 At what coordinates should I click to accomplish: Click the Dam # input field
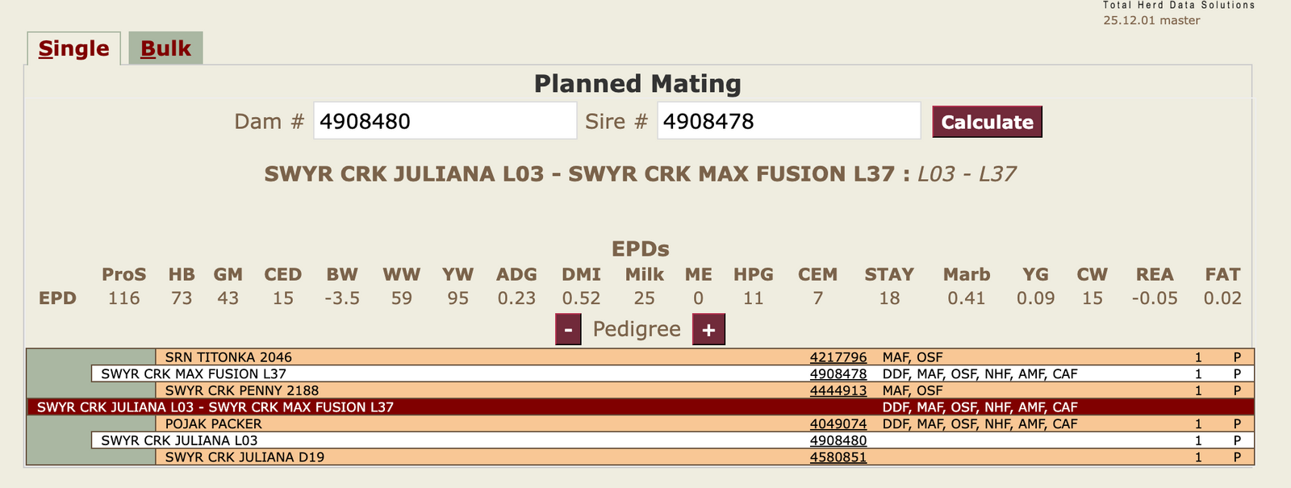(445, 121)
